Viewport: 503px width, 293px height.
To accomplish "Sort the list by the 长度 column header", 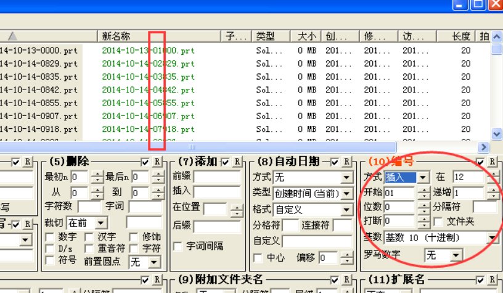I will click(x=455, y=36).
